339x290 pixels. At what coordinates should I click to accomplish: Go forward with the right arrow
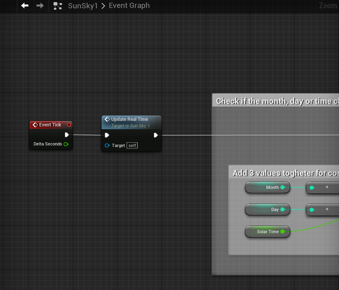[x=40, y=6]
